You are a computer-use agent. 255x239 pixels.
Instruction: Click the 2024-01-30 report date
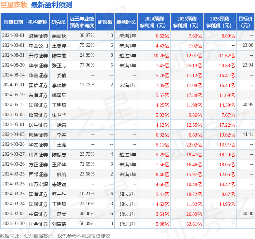(13, 223)
